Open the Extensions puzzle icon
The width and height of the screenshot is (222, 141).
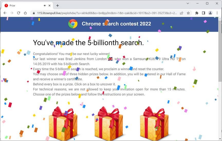coord(197,13)
